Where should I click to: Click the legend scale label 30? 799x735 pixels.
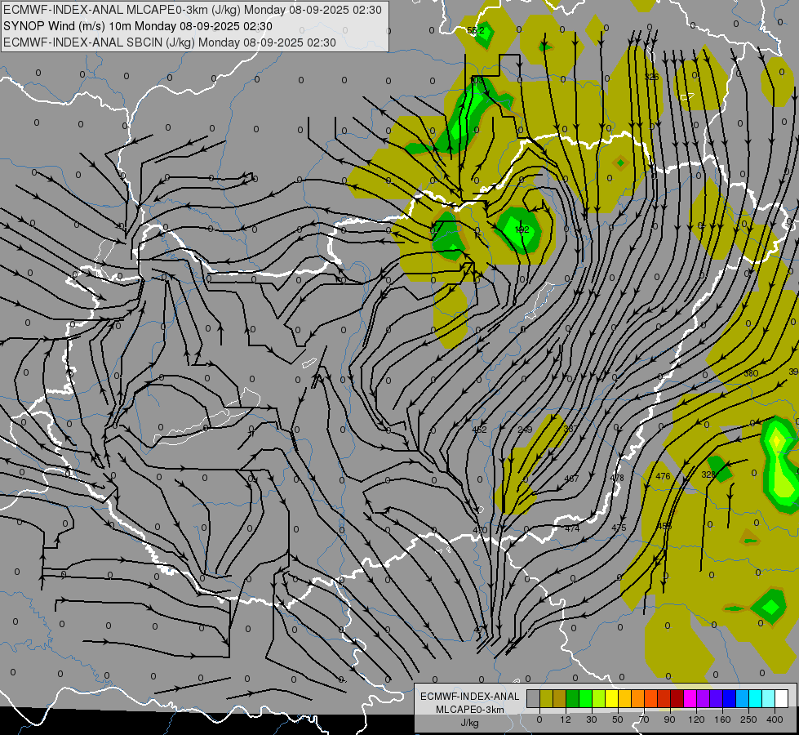(x=592, y=719)
